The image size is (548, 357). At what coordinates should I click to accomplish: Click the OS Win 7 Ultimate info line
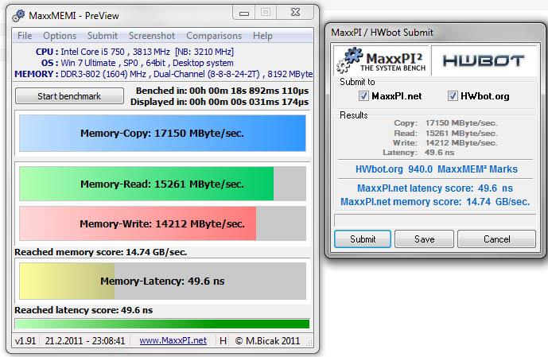click(x=137, y=63)
